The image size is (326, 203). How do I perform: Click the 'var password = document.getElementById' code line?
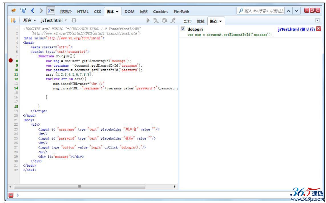(x=94, y=70)
